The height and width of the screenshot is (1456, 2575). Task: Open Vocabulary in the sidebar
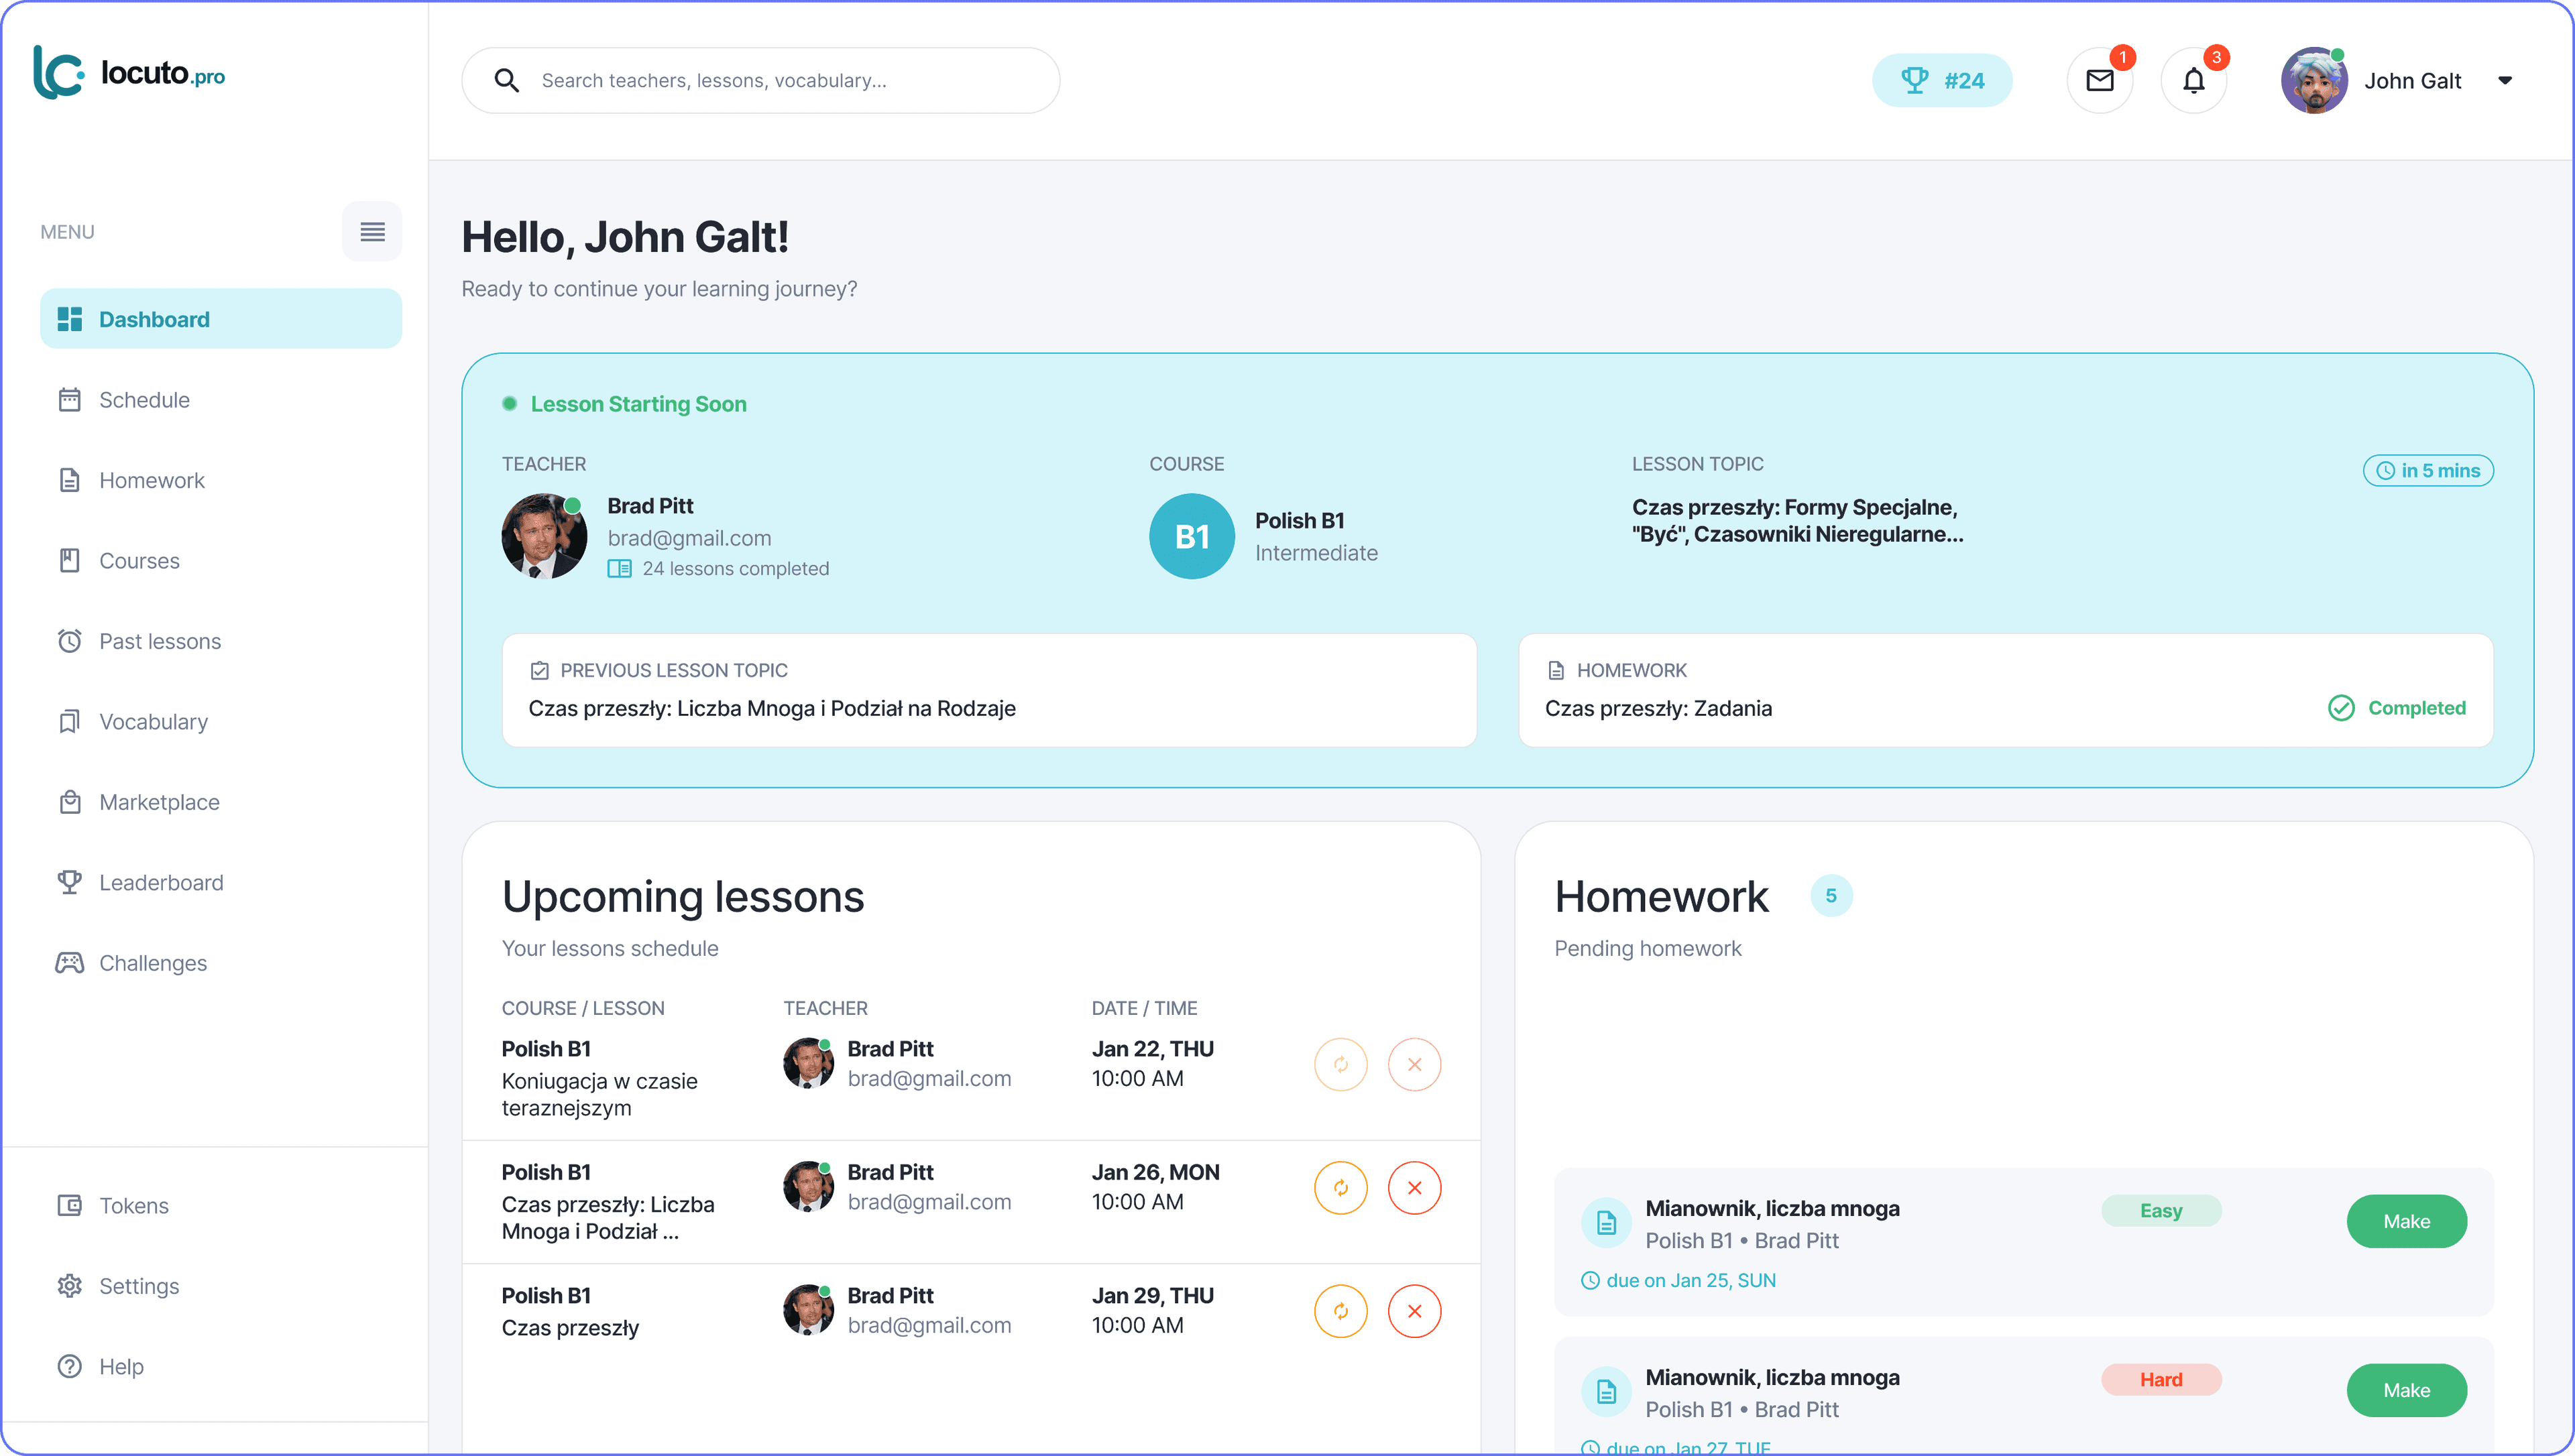(221, 722)
